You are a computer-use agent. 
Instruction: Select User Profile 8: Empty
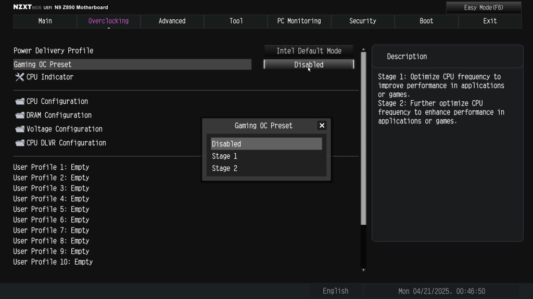coord(51,241)
